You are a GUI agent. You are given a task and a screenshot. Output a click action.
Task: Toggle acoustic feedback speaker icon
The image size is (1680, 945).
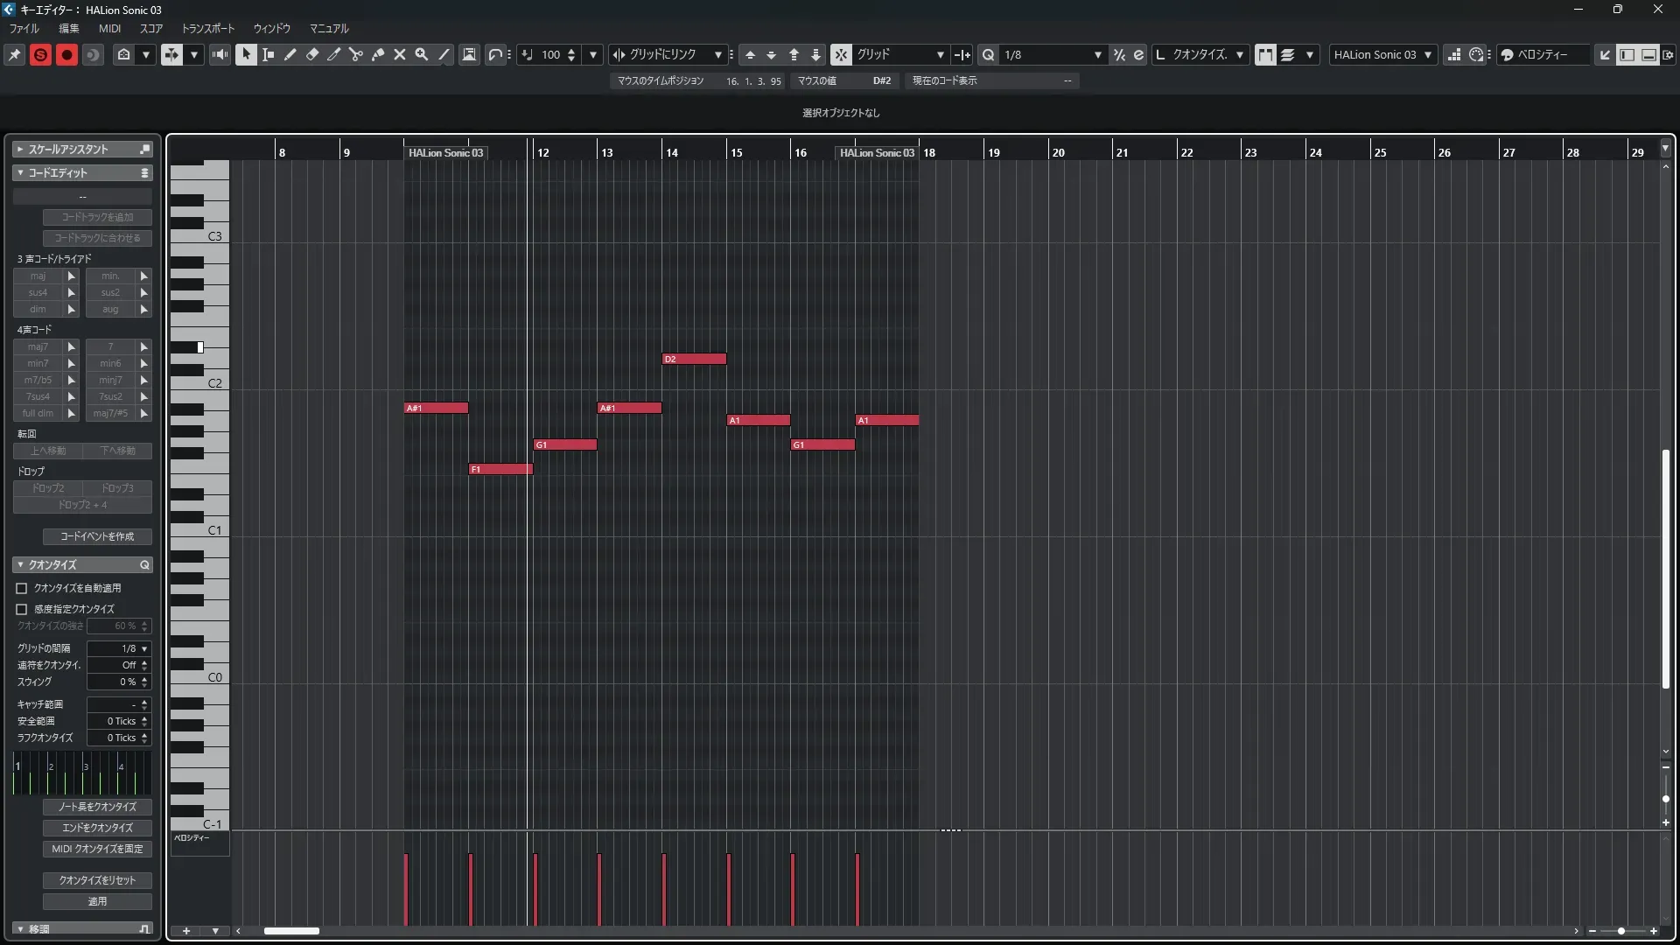[220, 54]
